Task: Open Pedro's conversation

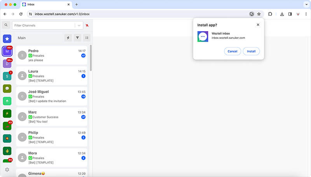Action: coord(52,55)
